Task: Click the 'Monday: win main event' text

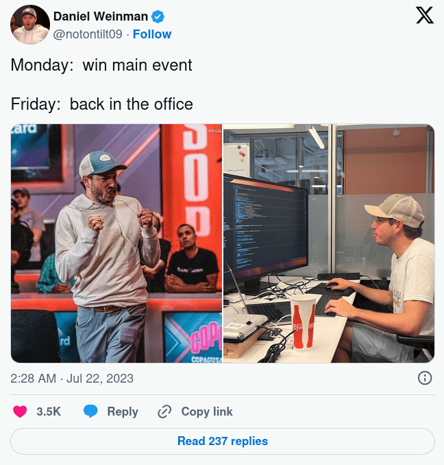Action: (x=101, y=65)
